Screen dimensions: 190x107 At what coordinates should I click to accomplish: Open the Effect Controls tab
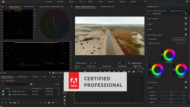coord(29,6)
